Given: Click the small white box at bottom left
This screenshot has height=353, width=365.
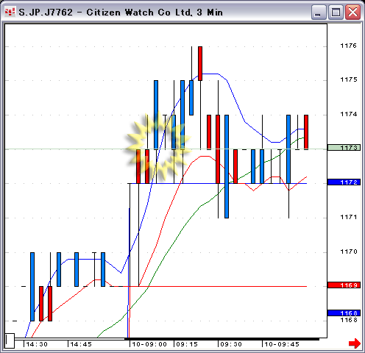Looking at the screenshot, I should tap(10, 340).
